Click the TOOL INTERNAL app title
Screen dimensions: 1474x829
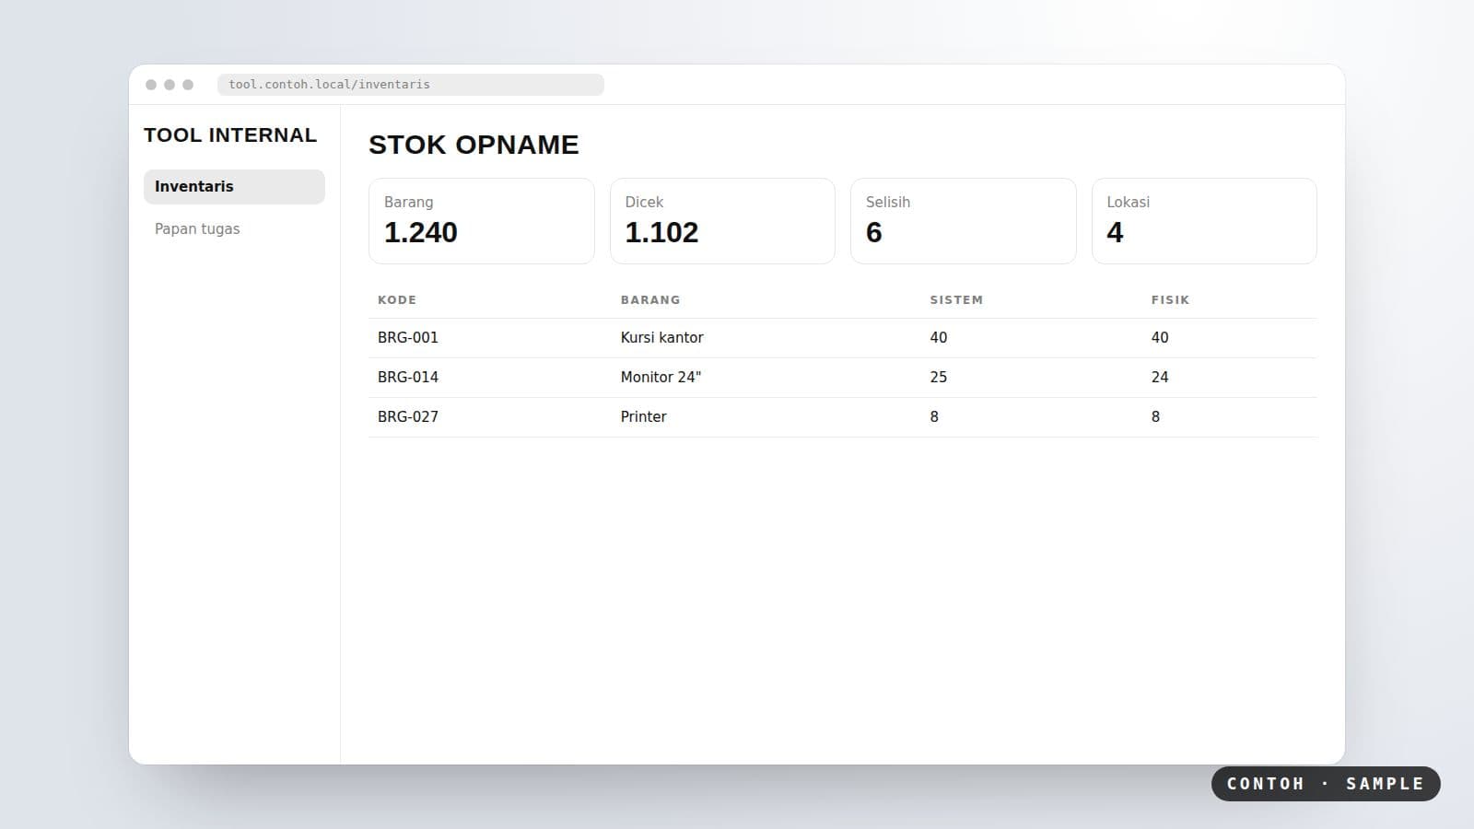tap(230, 135)
